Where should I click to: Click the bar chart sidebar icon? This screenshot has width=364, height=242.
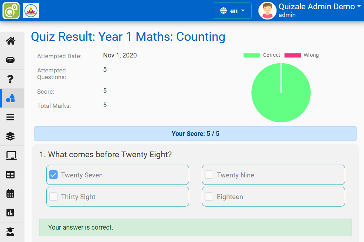11,213
